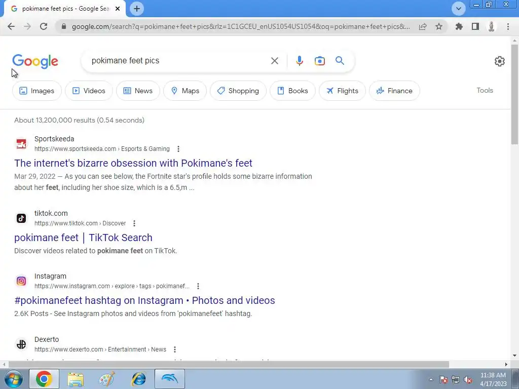This screenshot has width=519, height=389.
Task: Switch to Maps results
Action: click(185, 91)
